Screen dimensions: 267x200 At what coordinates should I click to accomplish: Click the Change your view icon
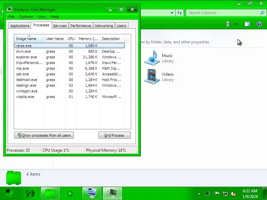coord(228,24)
